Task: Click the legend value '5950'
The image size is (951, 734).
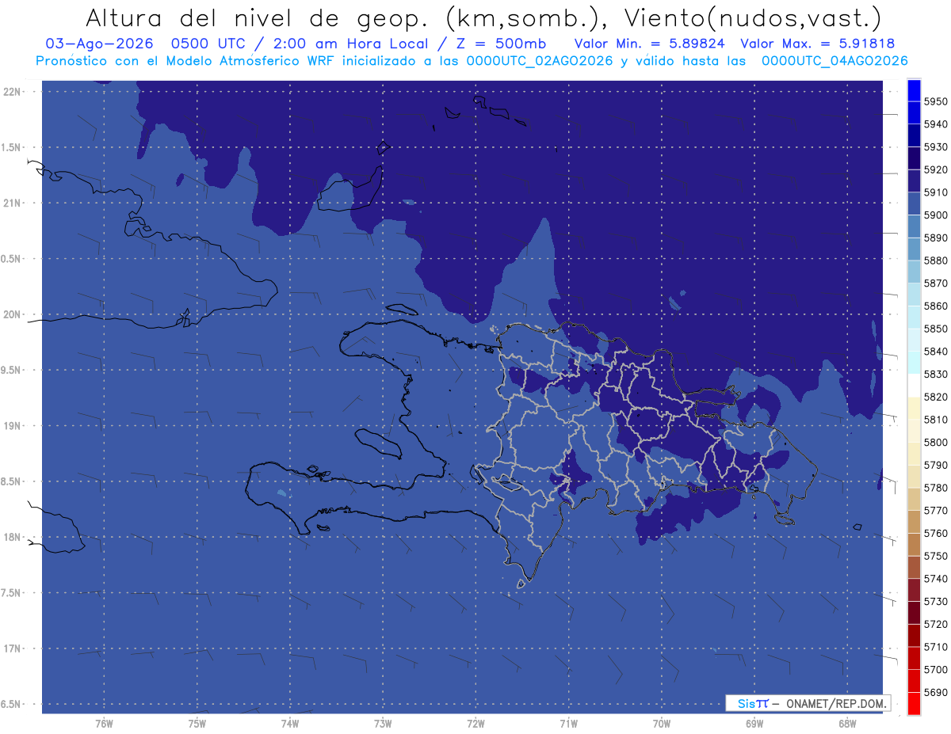Action: tap(935, 101)
